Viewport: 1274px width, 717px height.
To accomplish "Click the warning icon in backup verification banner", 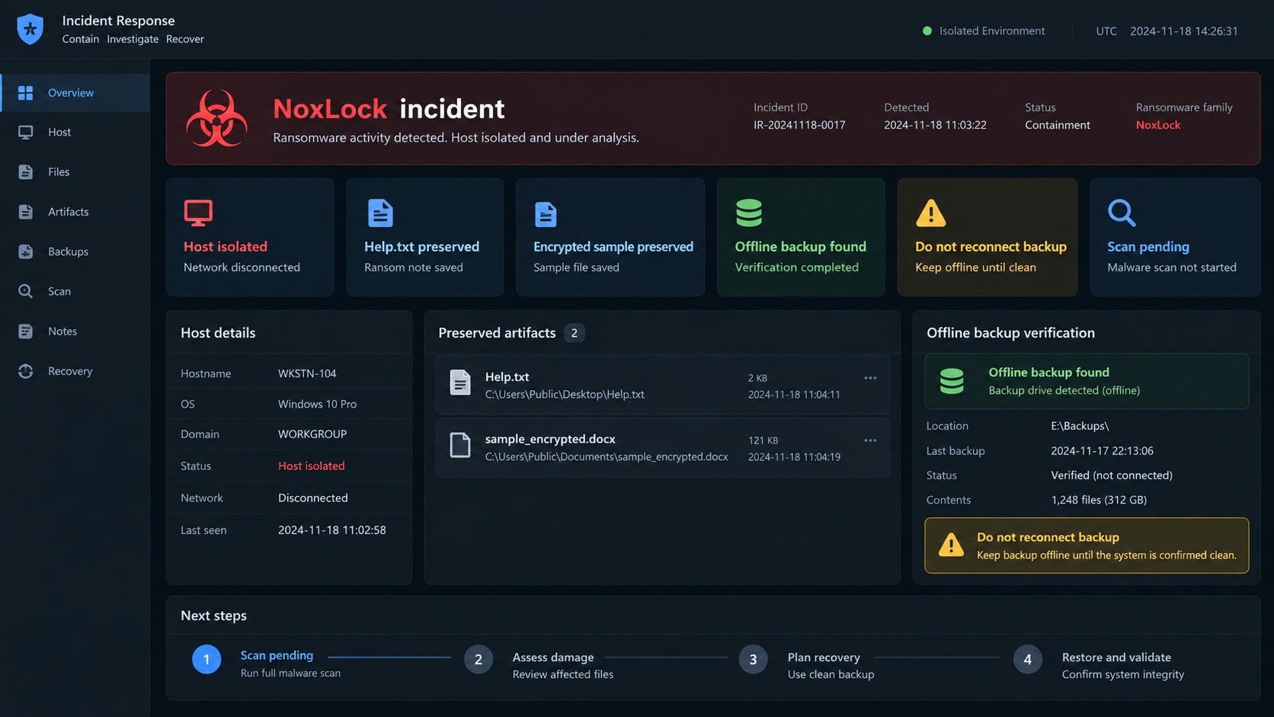I will click(x=951, y=545).
